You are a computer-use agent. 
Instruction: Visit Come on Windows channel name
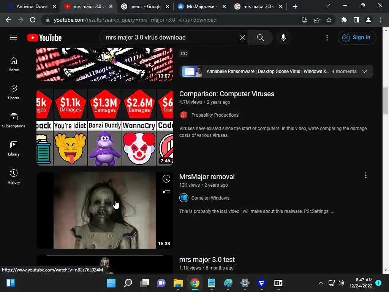(210, 198)
